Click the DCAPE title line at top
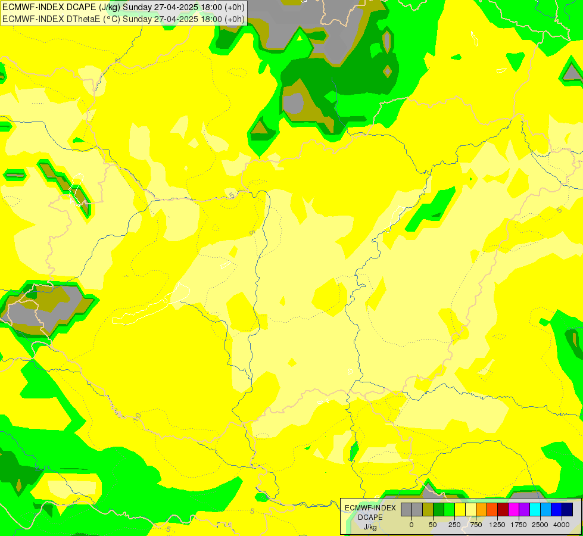Screen dimensions: 583x536 (123, 7)
